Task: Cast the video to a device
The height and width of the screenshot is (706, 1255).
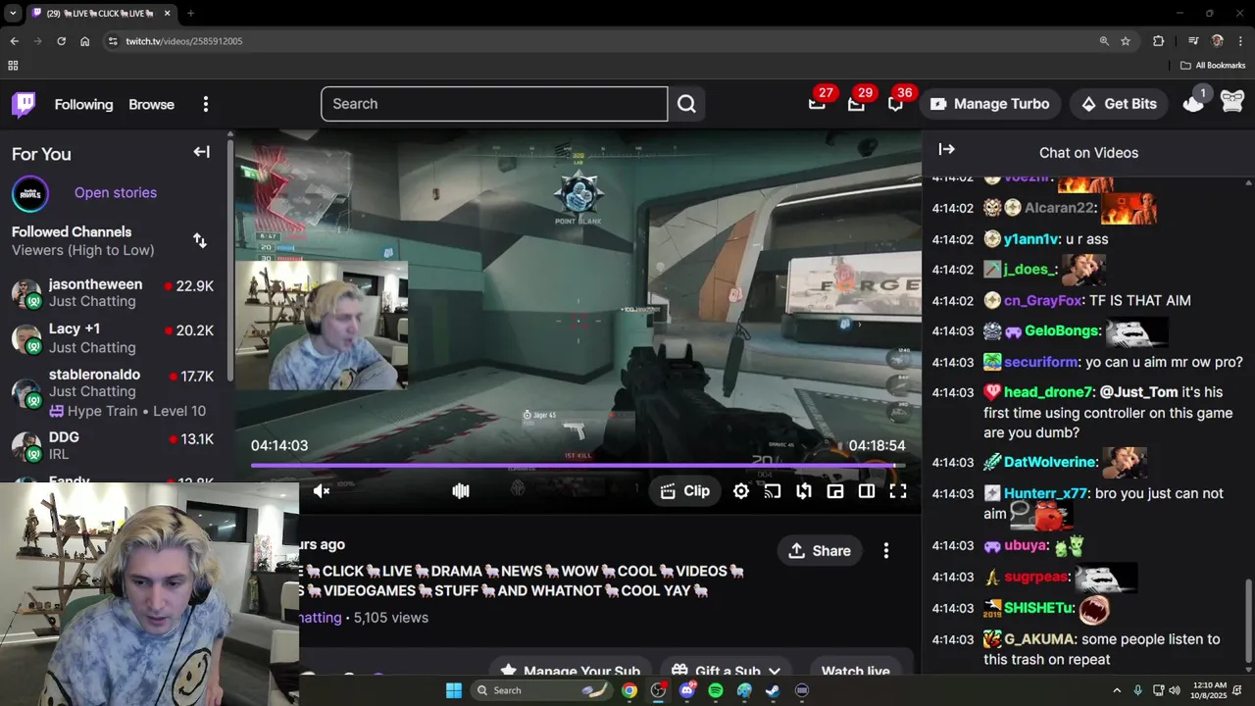Action: coord(773,491)
